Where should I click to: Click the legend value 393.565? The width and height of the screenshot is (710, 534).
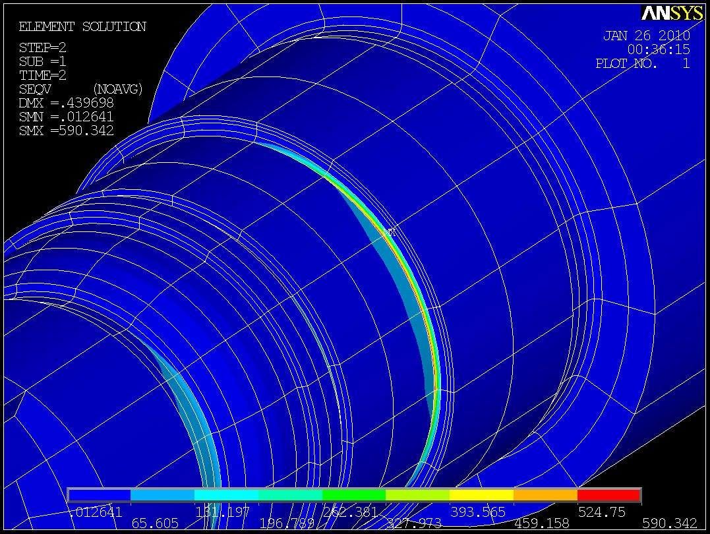478,512
